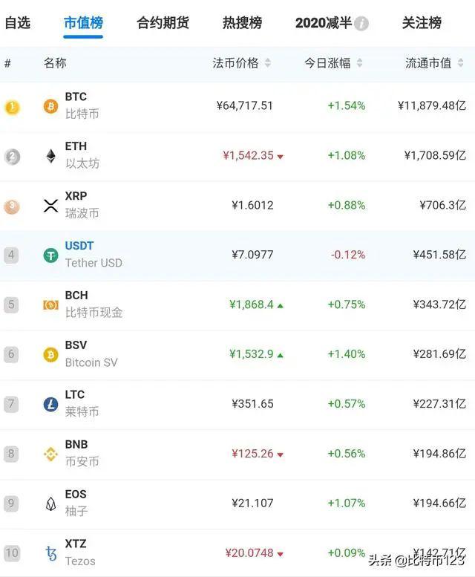Switch to the 自选 tab
Viewport: 475px width, 577px height.
point(18,23)
